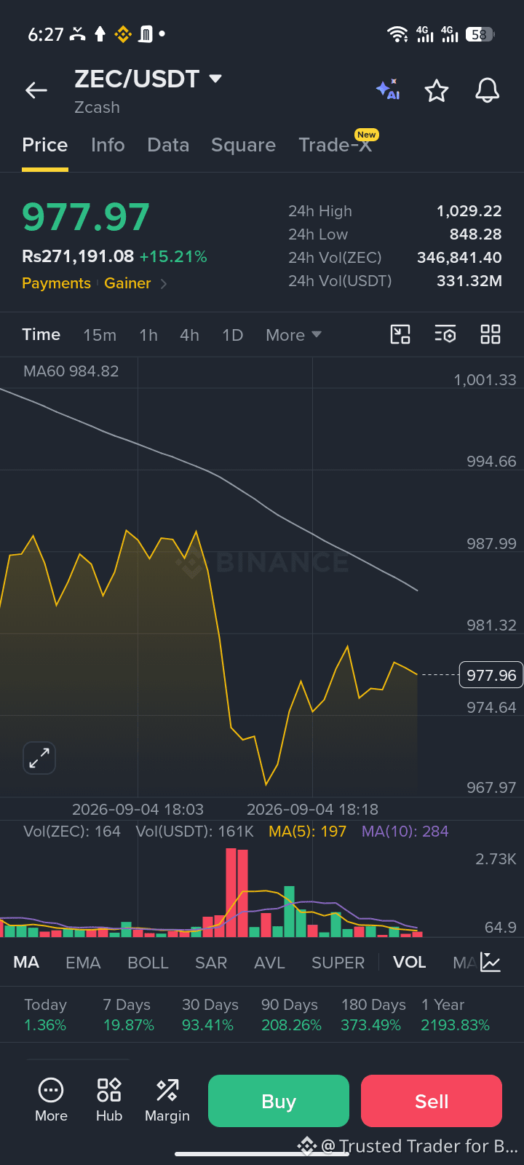Screen dimensions: 524x1165
Task: Open price alert bell icon
Action: pos(487,90)
